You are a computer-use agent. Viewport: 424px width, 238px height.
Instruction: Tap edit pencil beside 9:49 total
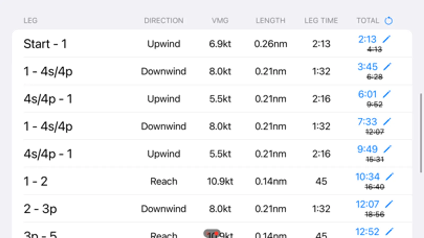click(x=387, y=149)
